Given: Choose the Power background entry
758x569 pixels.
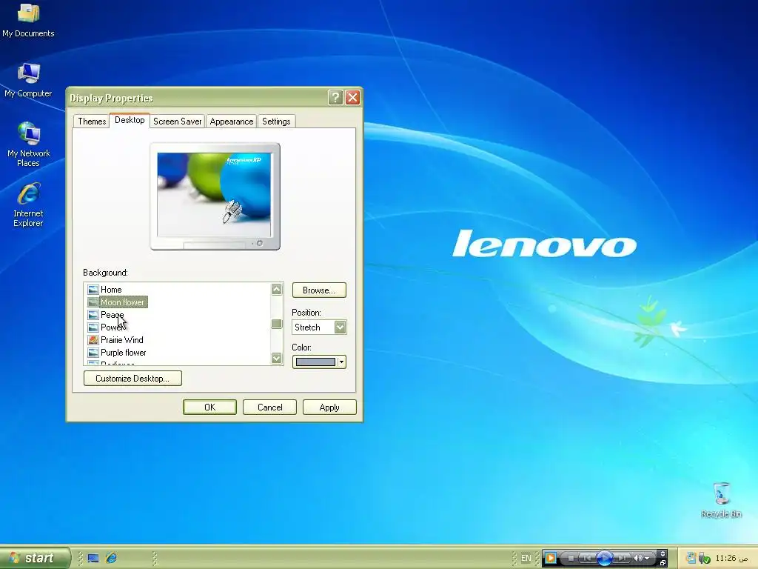Looking at the screenshot, I should [x=113, y=327].
